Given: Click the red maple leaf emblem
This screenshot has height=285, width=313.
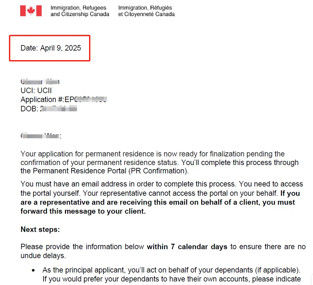Looking at the screenshot, I should tap(31, 11).
